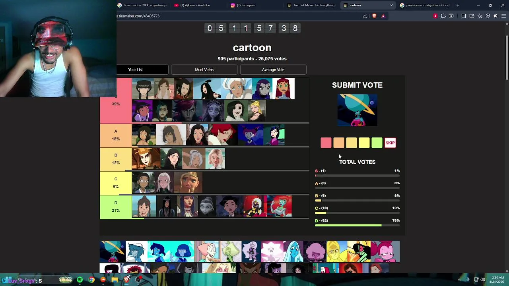
Task: Click the B tier 12% label
Action: click(116, 159)
